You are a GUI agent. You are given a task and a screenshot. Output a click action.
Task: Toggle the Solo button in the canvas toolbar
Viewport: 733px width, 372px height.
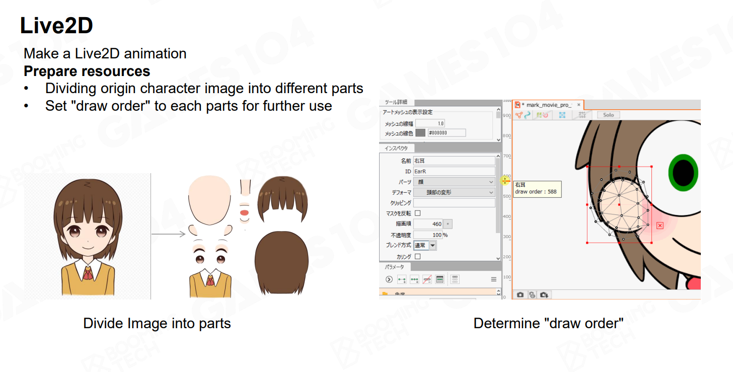609,115
